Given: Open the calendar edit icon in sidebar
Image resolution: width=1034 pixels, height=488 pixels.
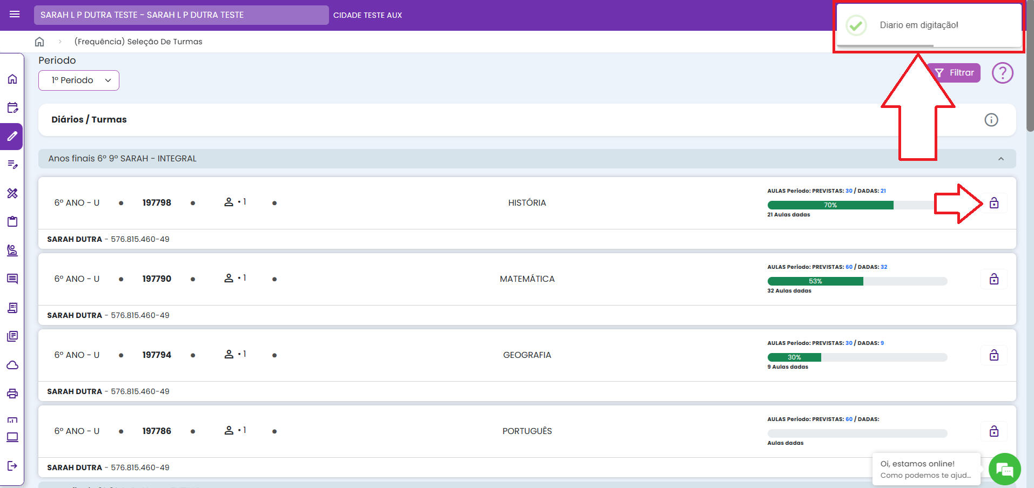Looking at the screenshot, I should (12, 107).
